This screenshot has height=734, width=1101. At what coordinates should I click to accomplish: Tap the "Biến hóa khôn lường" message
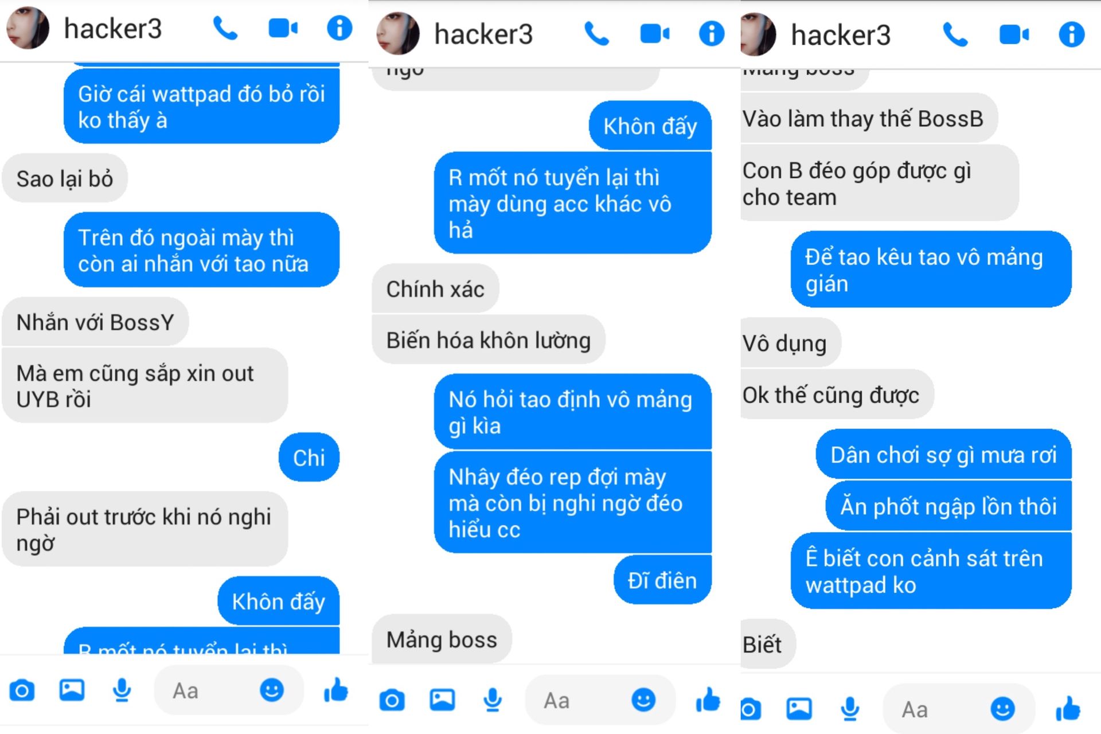(488, 341)
